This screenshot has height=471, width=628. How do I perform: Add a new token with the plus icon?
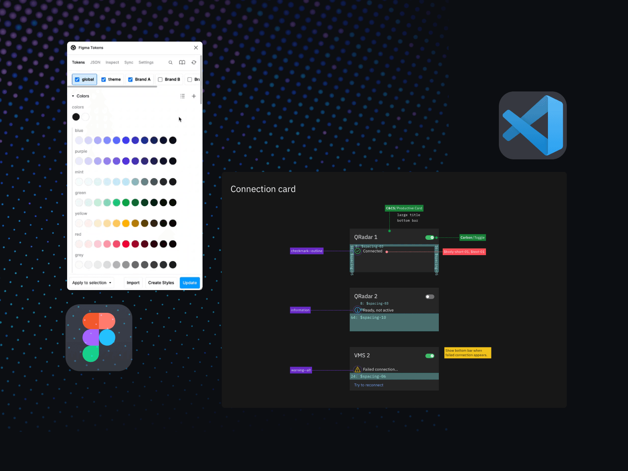pyautogui.click(x=194, y=96)
